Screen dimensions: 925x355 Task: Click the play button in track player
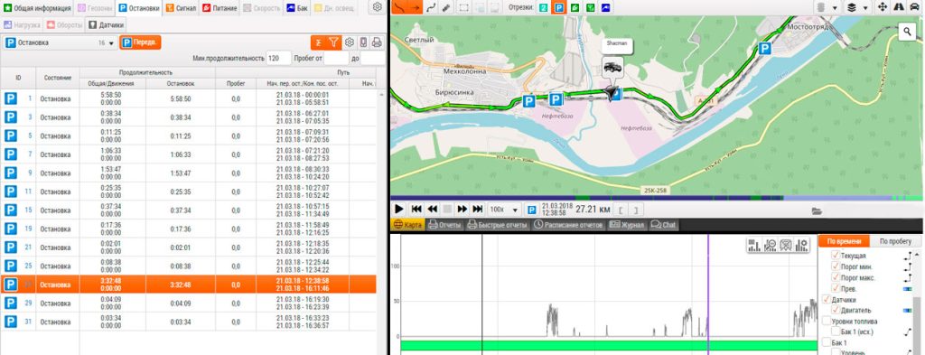[x=399, y=210]
